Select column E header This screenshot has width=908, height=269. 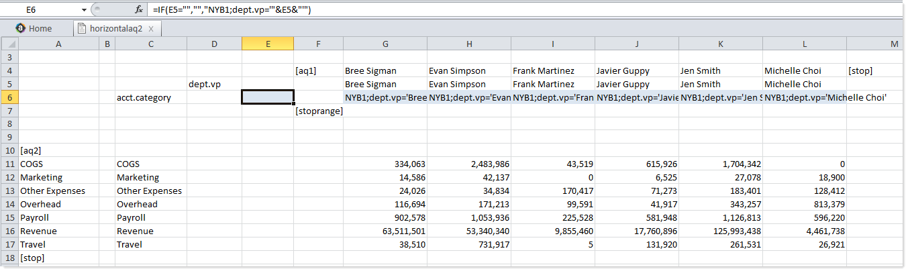pos(268,44)
